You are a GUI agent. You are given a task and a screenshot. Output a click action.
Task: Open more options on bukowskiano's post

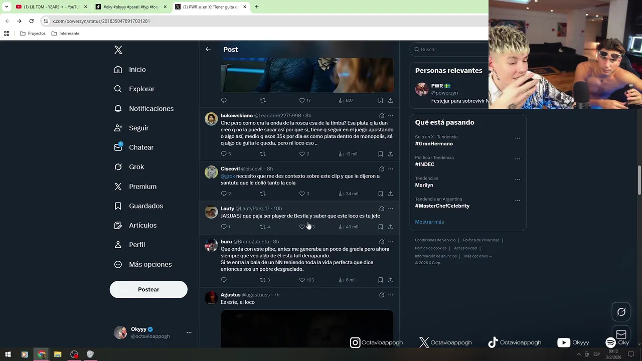(x=391, y=116)
